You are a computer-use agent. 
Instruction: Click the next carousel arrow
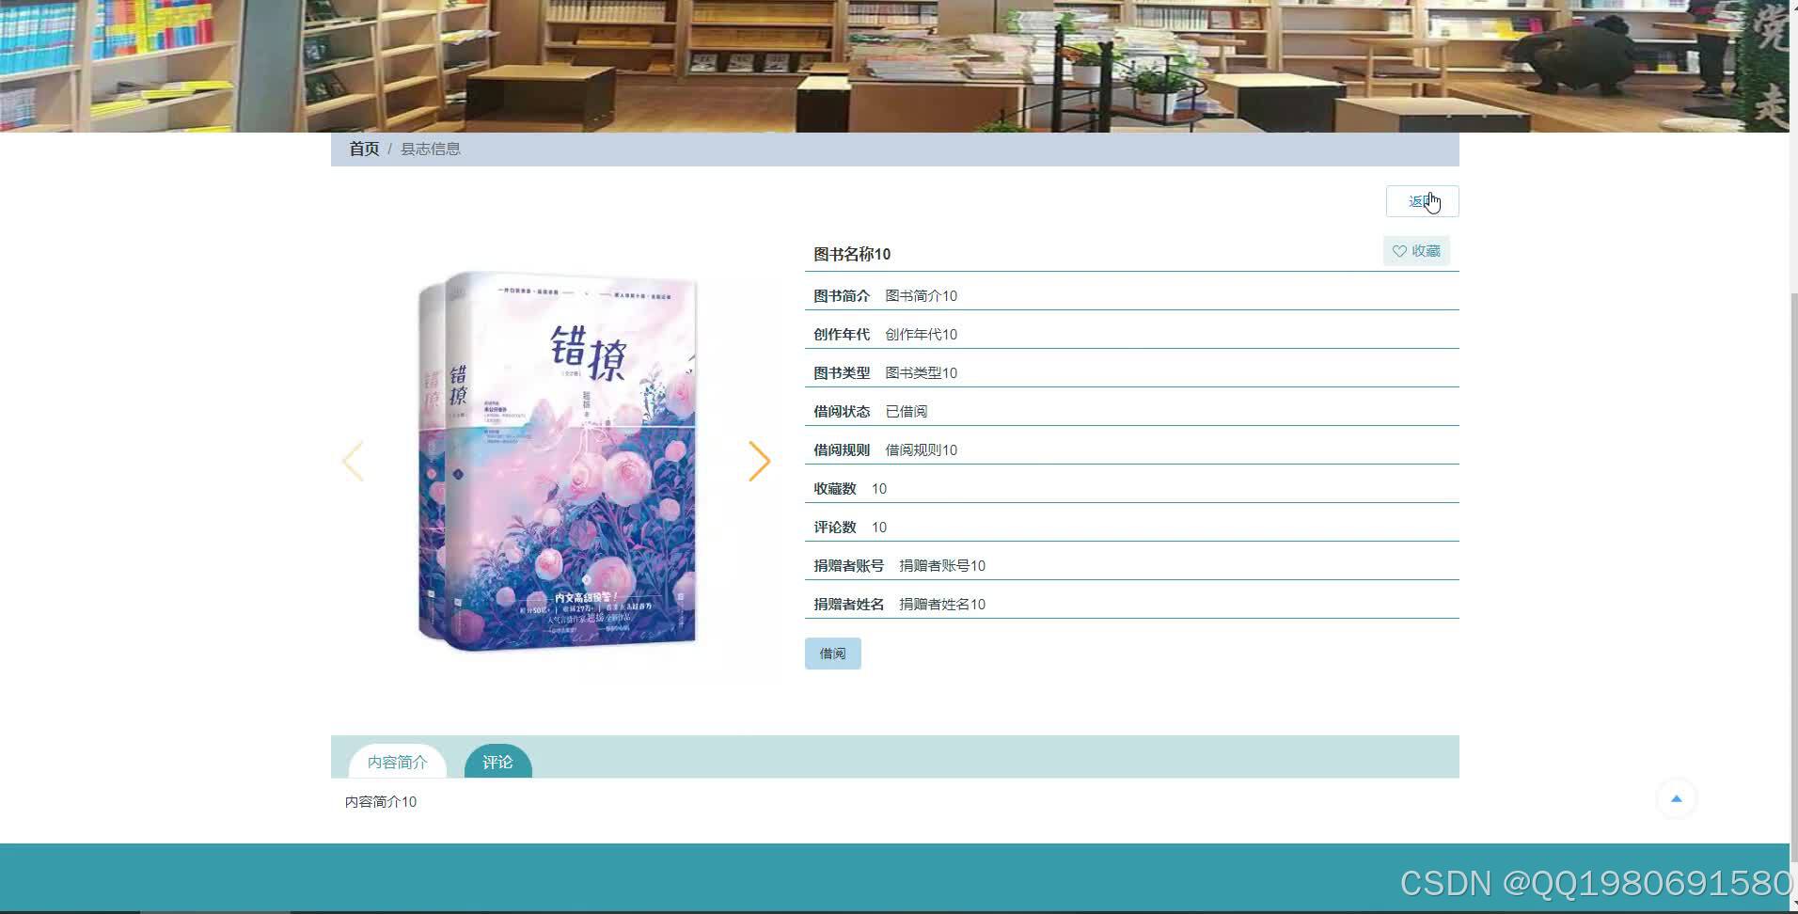click(760, 461)
